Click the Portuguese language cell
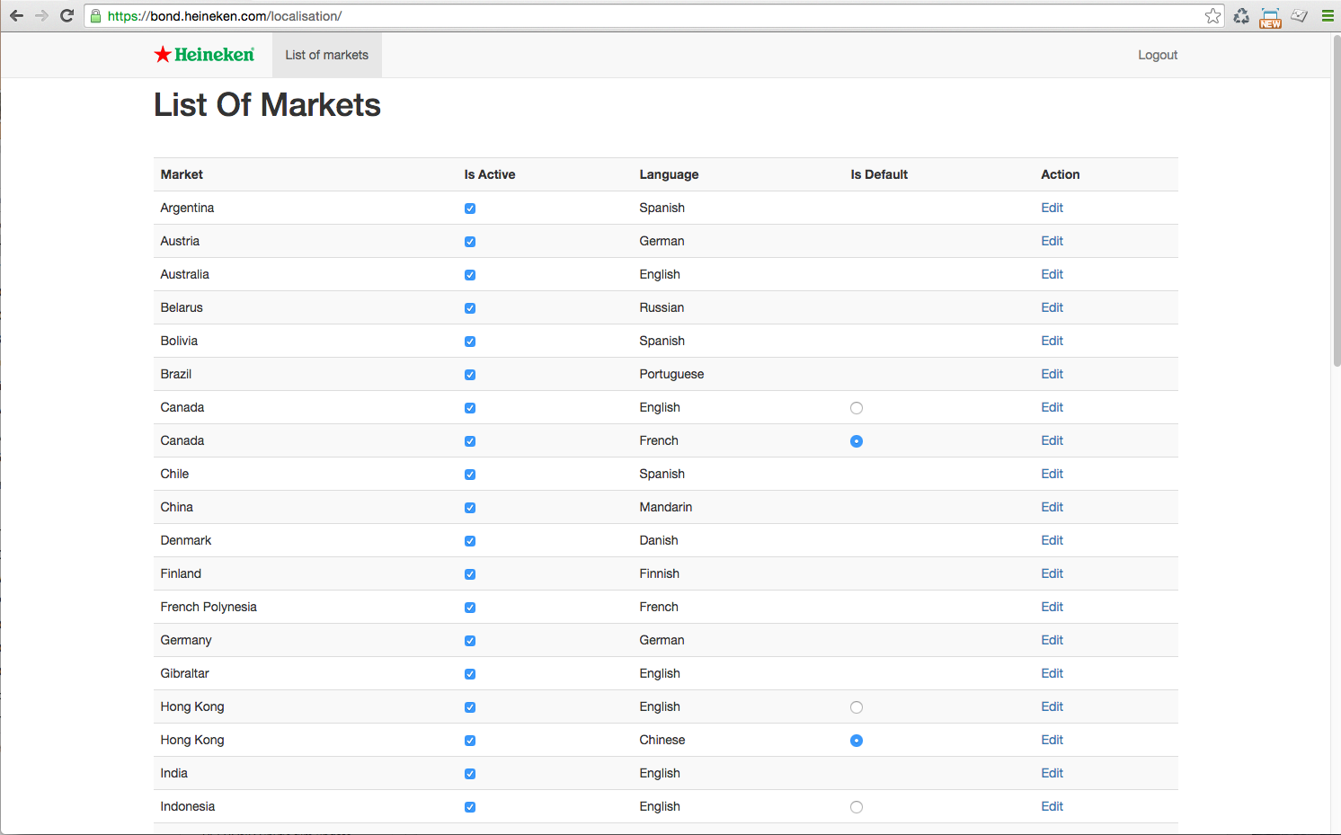This screenshot has width=1341, height=835. point(671,374)
